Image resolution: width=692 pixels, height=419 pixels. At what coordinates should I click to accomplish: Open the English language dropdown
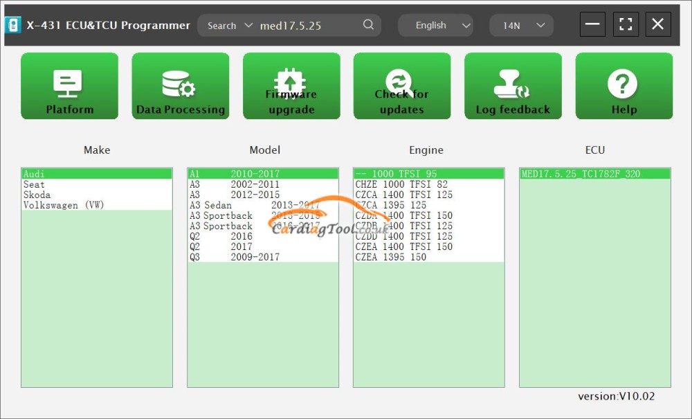coord(435,26)
